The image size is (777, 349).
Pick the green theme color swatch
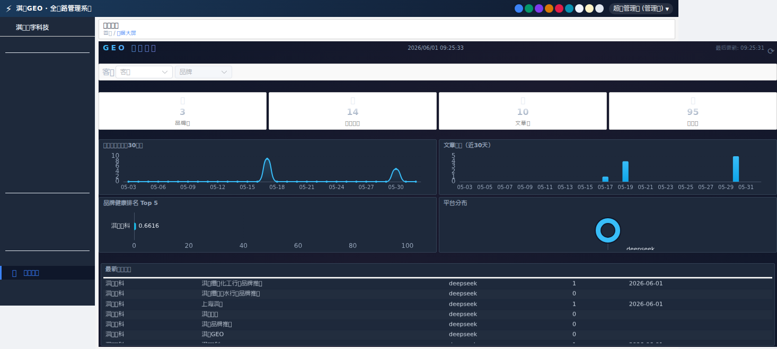click(529, 8)
